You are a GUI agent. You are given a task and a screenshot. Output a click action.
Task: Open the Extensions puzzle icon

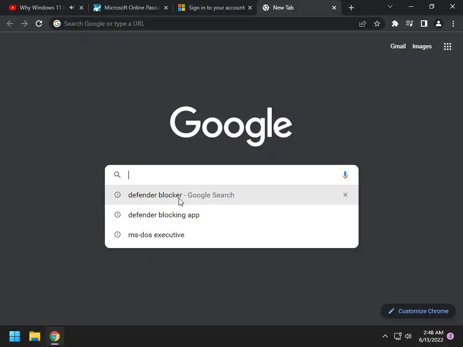click(395, 23)
